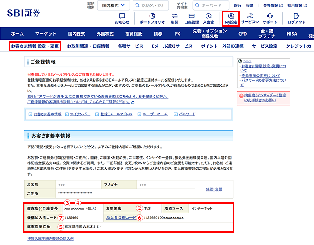
Task: Click the magnifier icon in keyword search
Action: click(197, 5)
